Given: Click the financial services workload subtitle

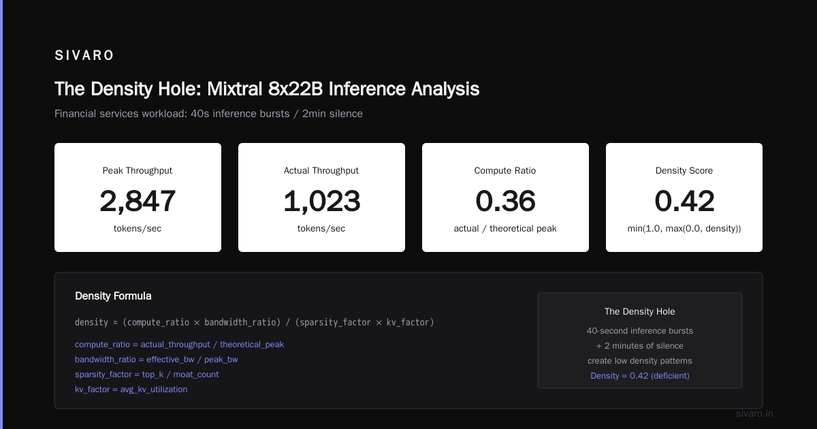Looking at the screenshot, I should [208, 114].
